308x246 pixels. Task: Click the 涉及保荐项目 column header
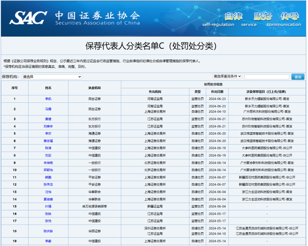[267, 92]
